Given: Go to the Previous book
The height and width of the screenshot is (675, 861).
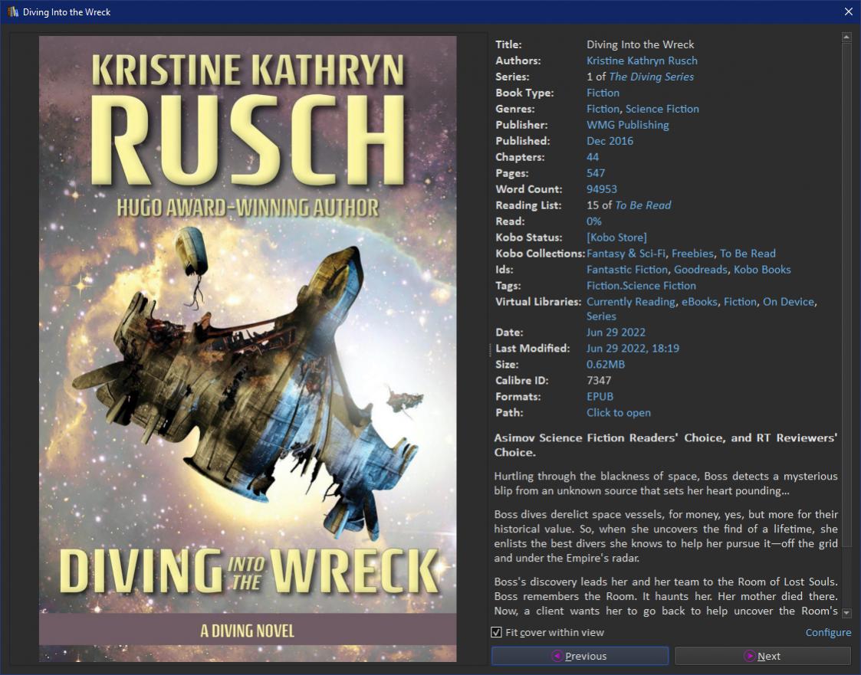Looking at the screenshot, I should point(580,656).
